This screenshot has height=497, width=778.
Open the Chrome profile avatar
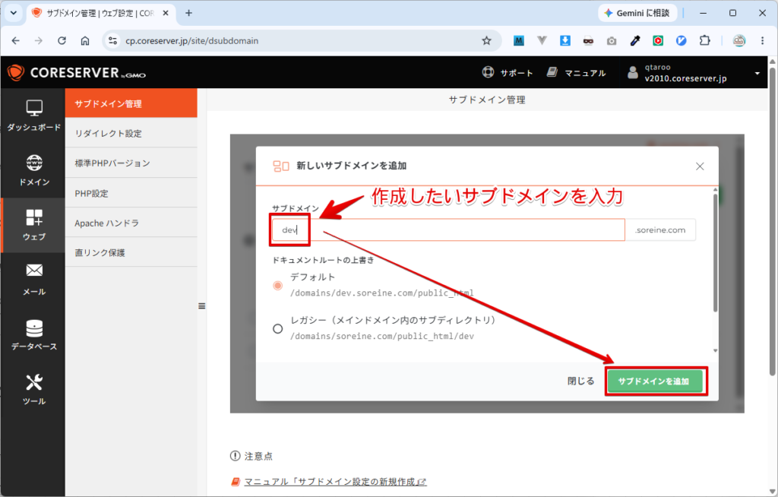click(x=738, y=41)
